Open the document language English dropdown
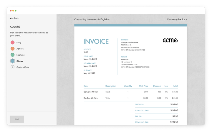The height and width of the screenshot is (132, 212). 105,19
